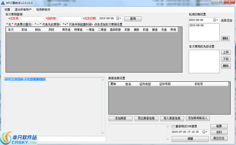Click the 添加乘客 button
This screenshot has width=236, height=145.
[x=120, y=118]
